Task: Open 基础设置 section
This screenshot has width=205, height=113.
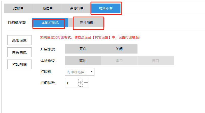Action: pyautogui.click(x=19, y=40)
